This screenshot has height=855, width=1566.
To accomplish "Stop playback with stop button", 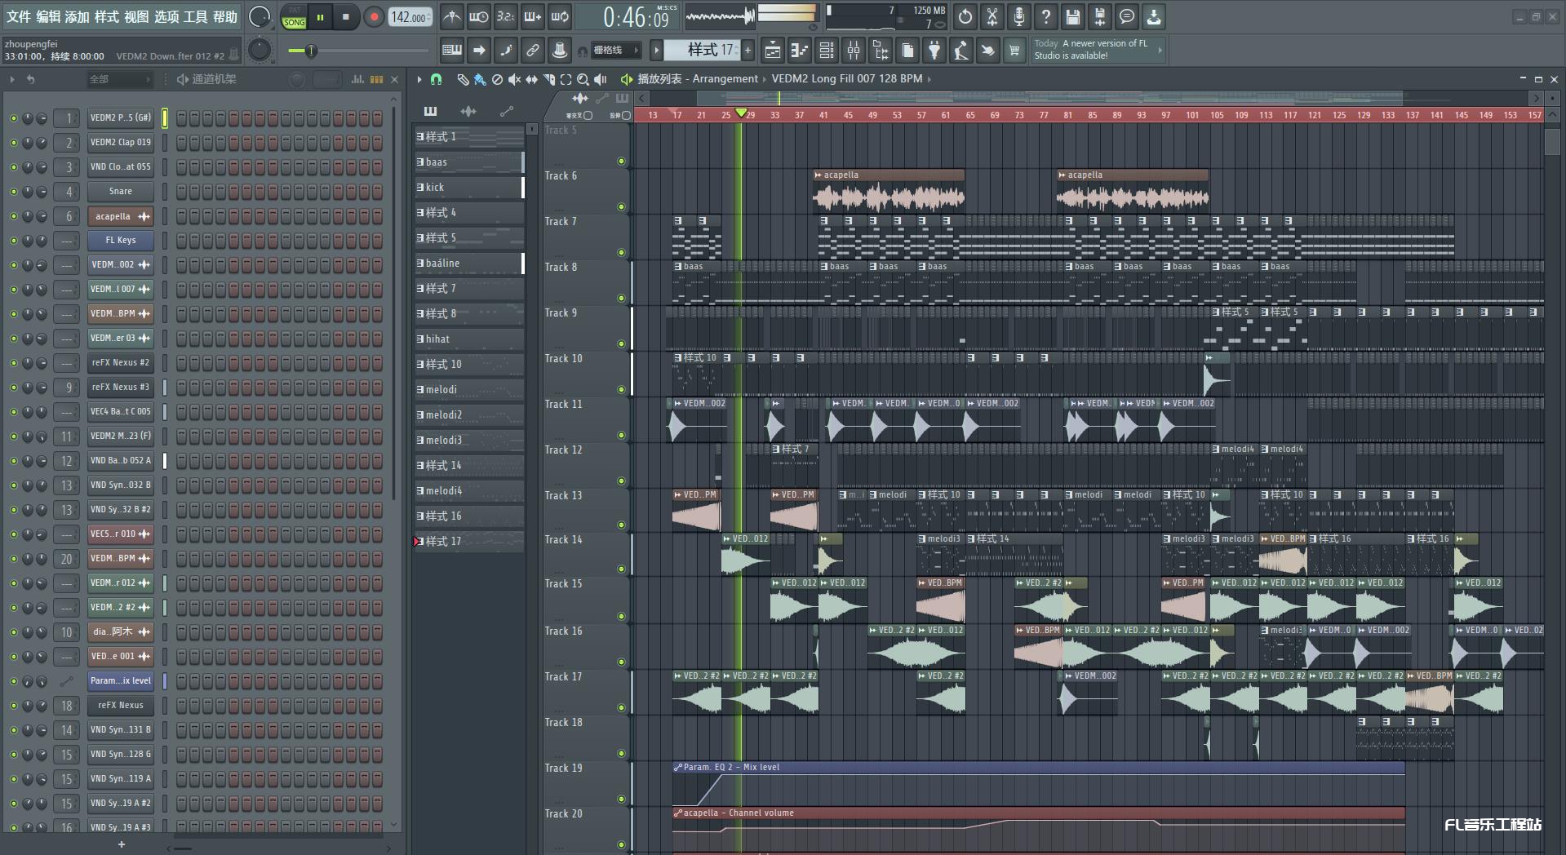I will 346,17.
